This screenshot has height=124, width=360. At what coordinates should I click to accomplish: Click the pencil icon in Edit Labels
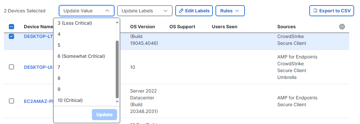pyautogui.click(x=181, y=11)
